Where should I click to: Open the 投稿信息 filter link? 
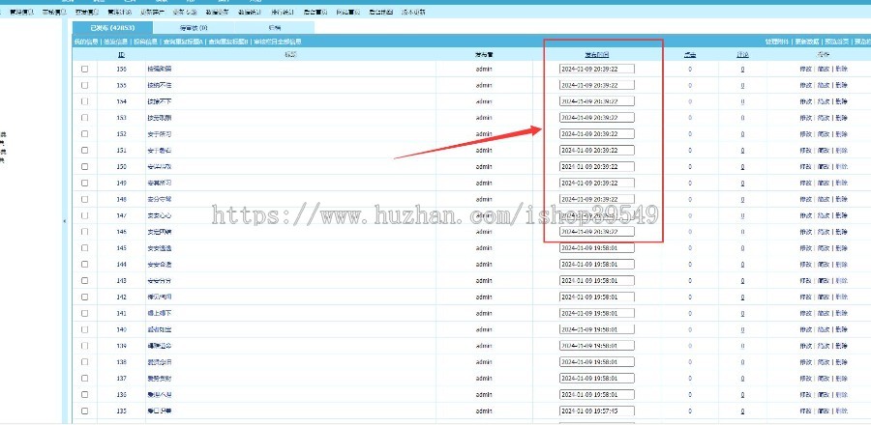(145, 42)
